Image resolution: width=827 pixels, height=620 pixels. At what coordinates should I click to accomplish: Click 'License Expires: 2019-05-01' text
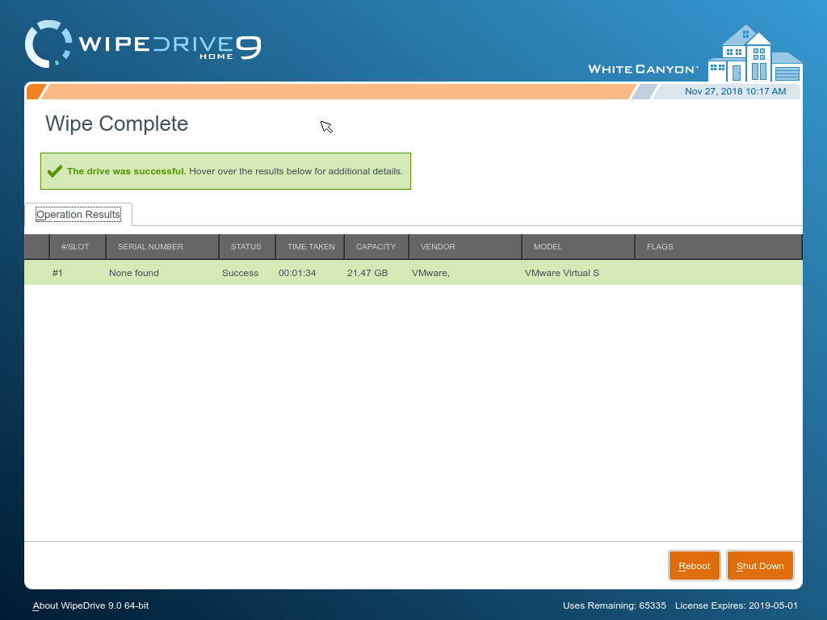pos(737,605)
